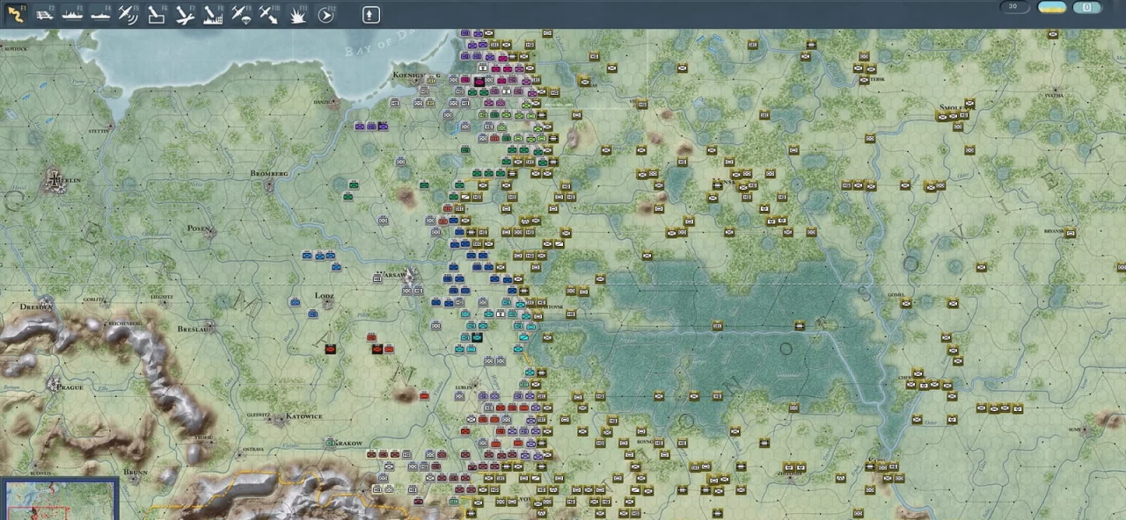Click the Dresden city label
The height and width of the screenshot is (520, 1126).
(x=38, y=307)
